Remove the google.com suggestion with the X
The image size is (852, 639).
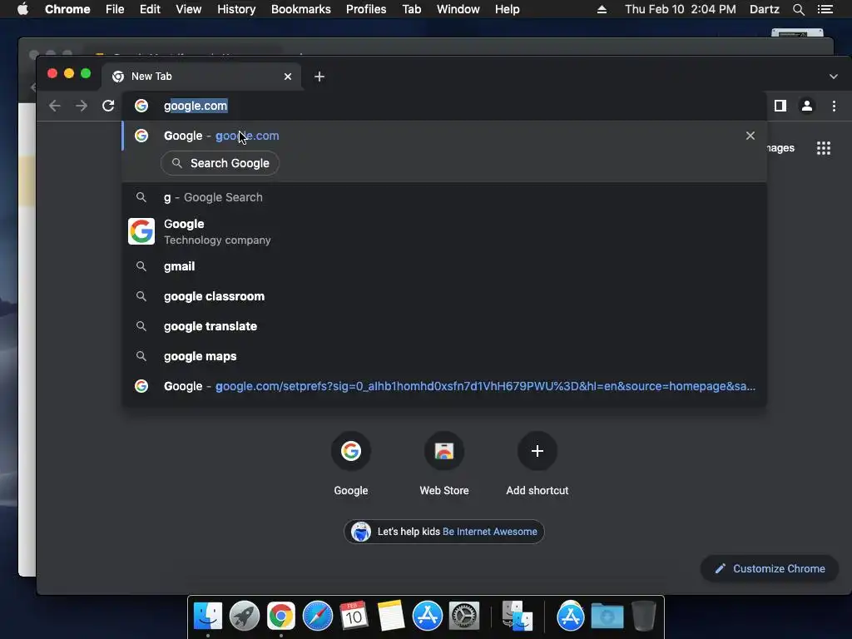click(x=750, y=136)
